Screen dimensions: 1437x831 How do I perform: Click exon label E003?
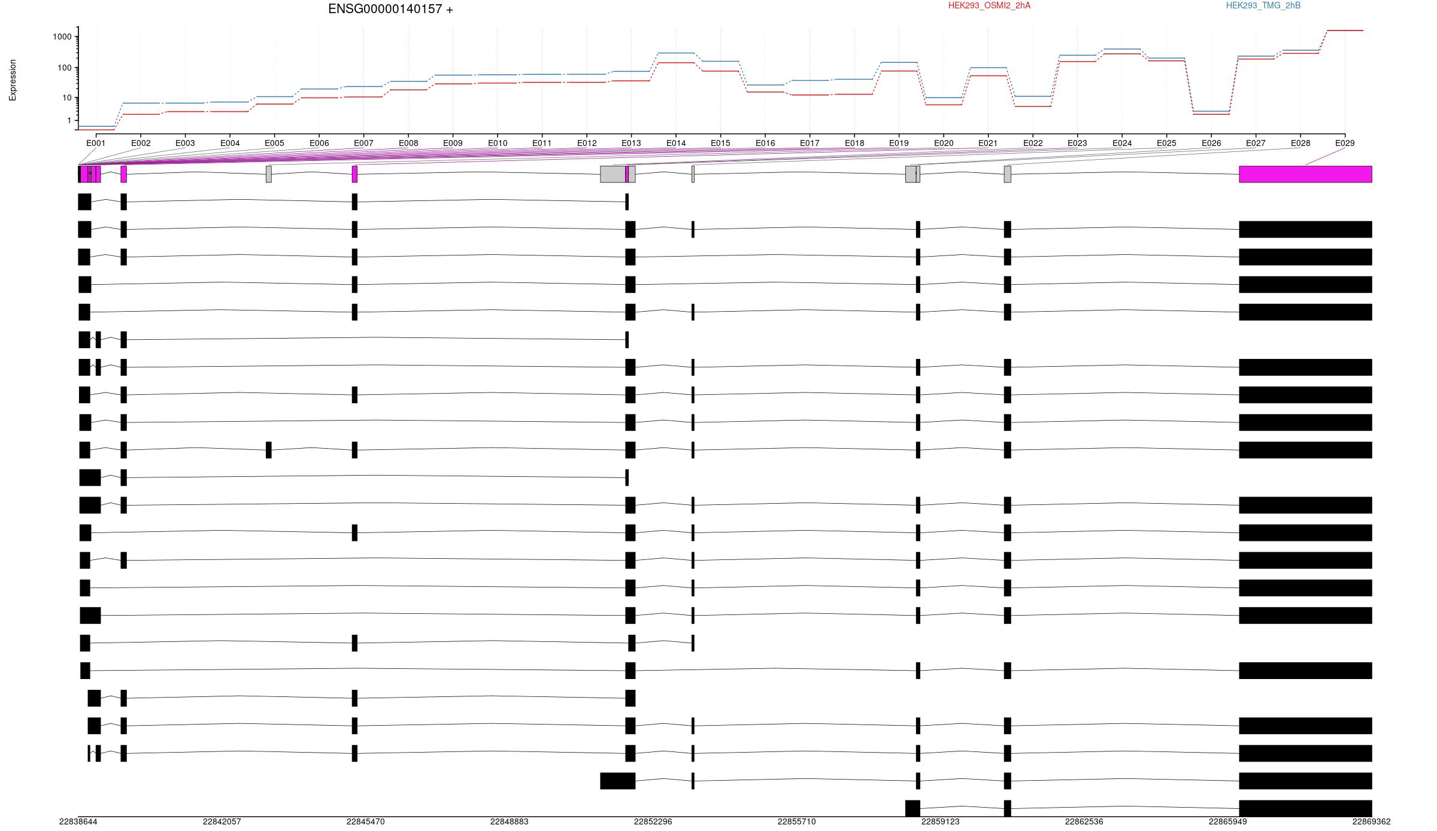coord(185,143)
